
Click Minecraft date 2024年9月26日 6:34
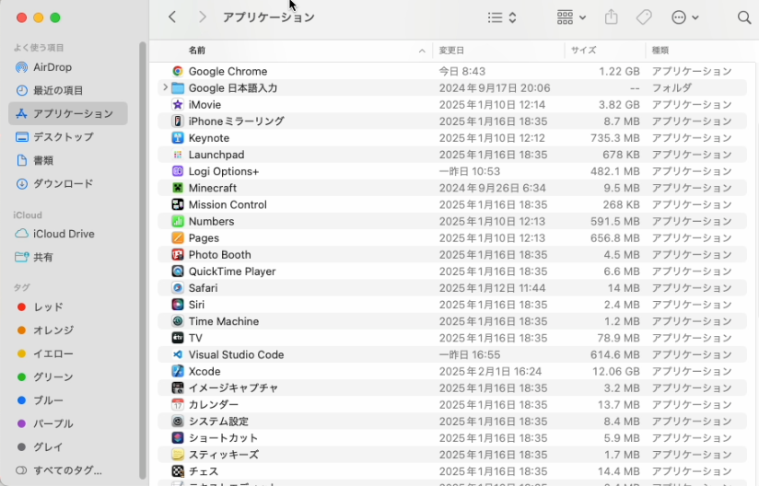point(492,188)
